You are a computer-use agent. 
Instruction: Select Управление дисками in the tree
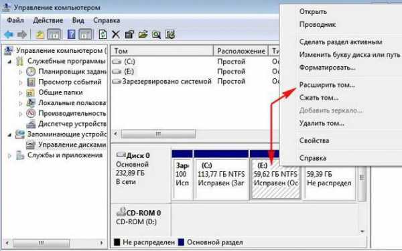tap(72, 145)
